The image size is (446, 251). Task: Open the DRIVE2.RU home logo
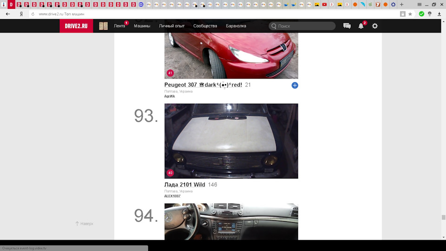click(x=76, y=26)
